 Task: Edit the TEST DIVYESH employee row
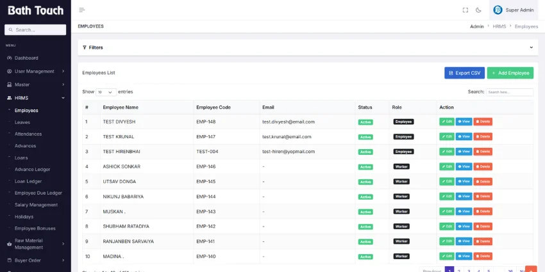(447, 122)
